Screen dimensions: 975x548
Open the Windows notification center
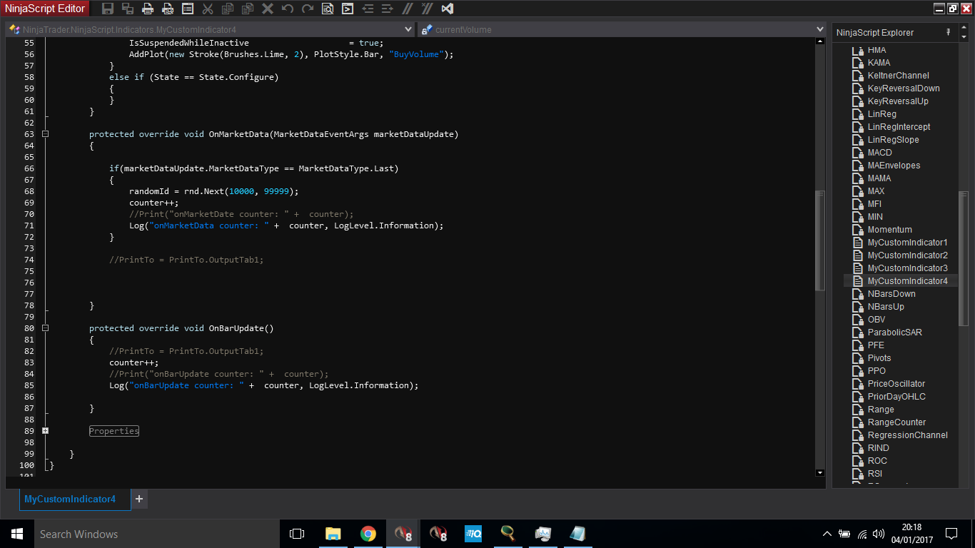click(x=951, y=534)
